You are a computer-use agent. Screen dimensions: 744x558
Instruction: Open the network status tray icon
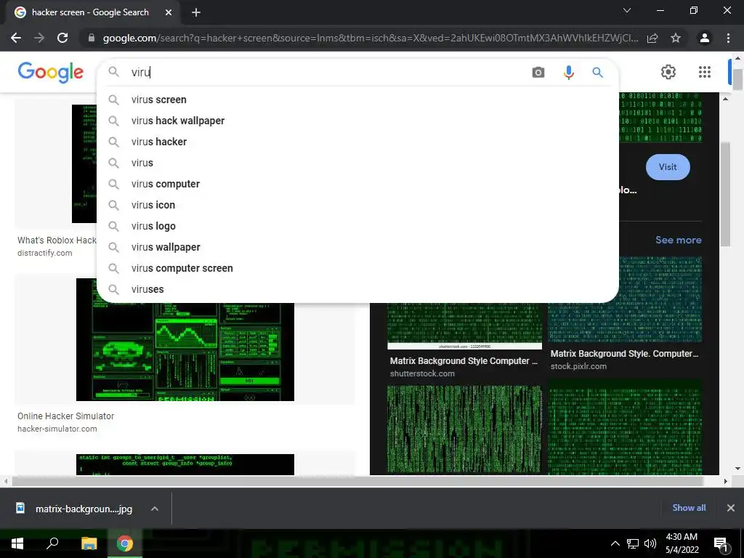[633, 543]
